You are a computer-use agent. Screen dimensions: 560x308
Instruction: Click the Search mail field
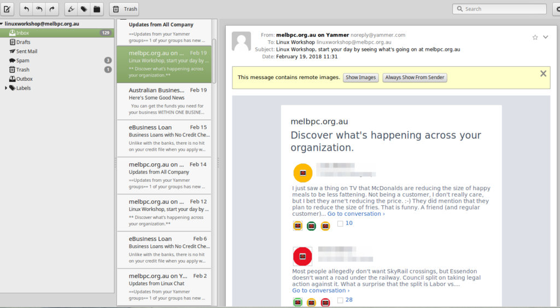(x=499, y=9)
